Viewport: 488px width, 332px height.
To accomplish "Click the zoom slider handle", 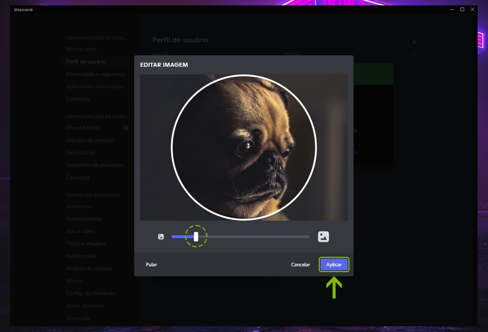I will pyautogui.click(x=196, y=237).
